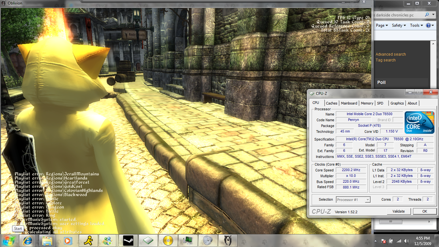This screenshot has width=439, height=247.
Task: Open the AIM running man taskbar icon
Action: [x=89, y=241]
